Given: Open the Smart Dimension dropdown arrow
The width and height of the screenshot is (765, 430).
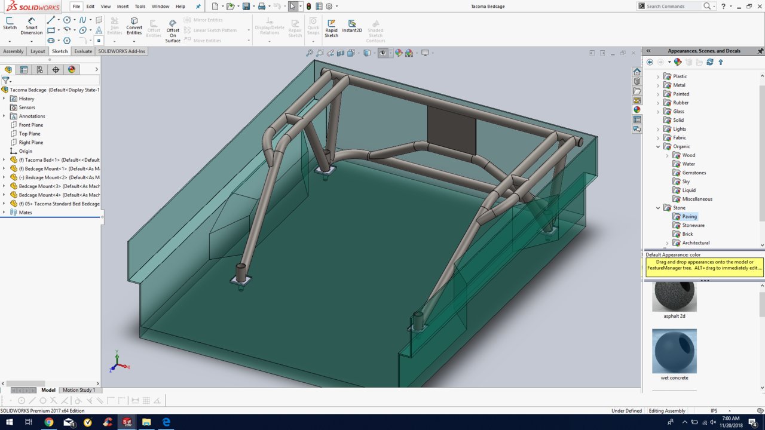Looking at the screenshot, I should [32, 41].
